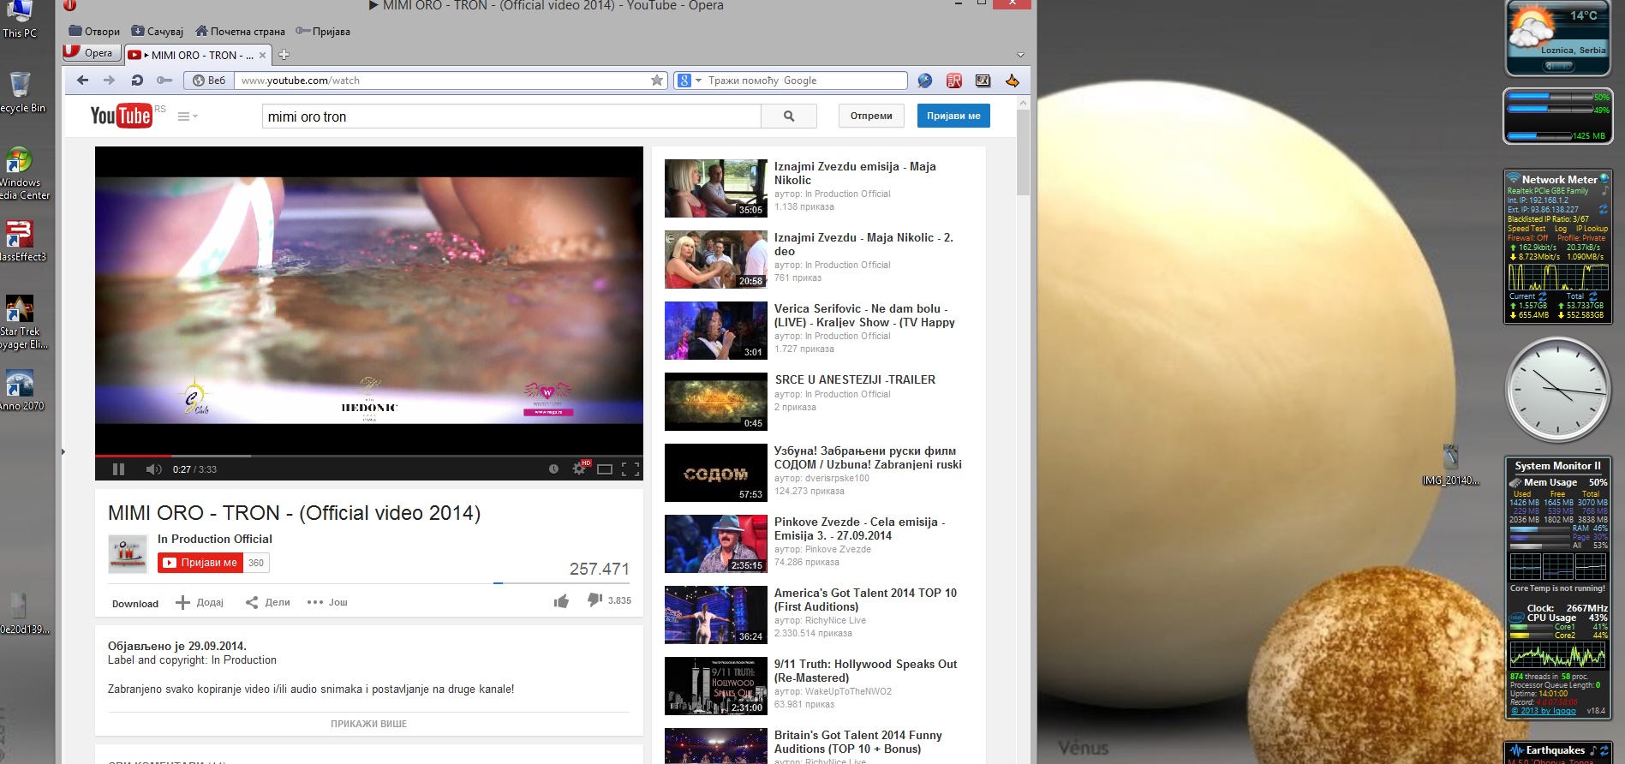Open MassEffect3 desktop shortcut

21,241
